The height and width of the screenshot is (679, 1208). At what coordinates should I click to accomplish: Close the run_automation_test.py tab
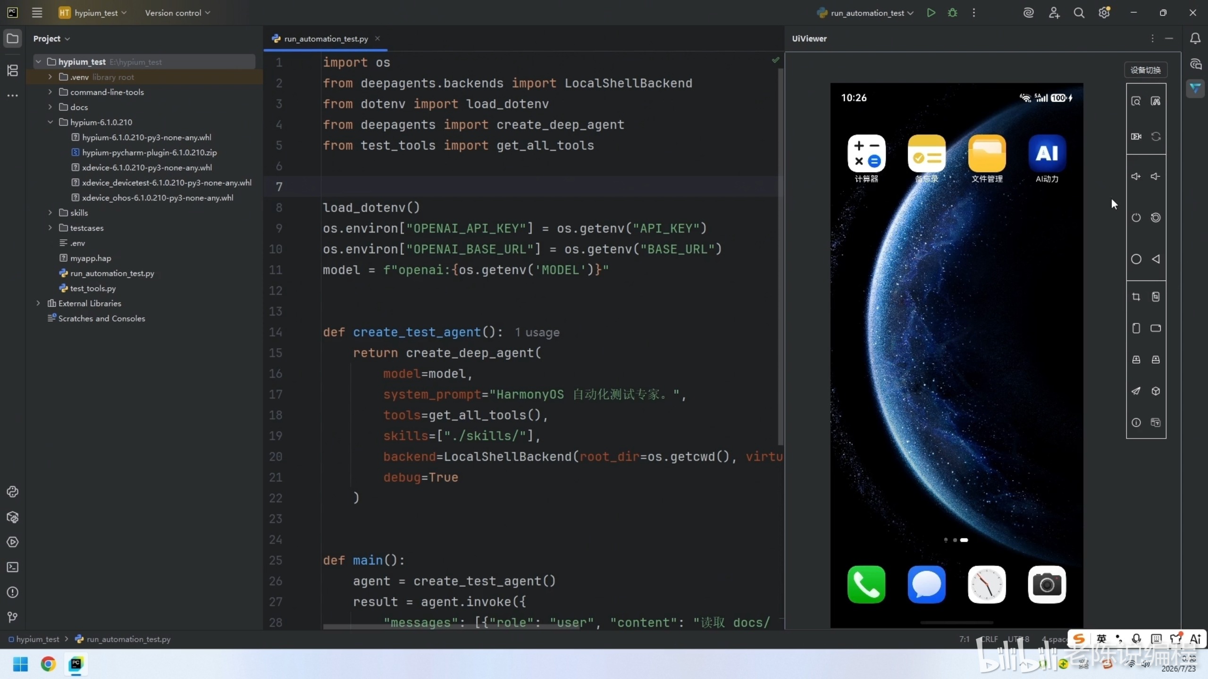(x=377, y=38)
